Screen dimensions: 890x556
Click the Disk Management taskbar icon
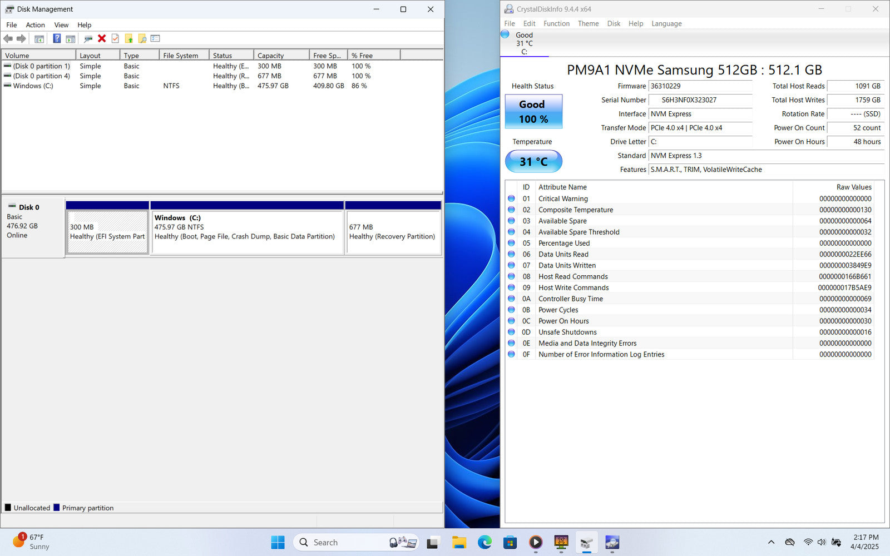[587, 542]
